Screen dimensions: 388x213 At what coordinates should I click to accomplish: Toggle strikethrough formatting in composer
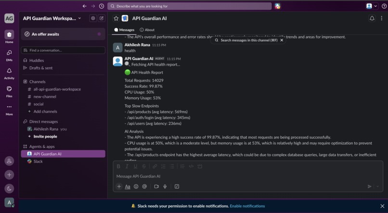pyautogui.click(x=144, y=166)
